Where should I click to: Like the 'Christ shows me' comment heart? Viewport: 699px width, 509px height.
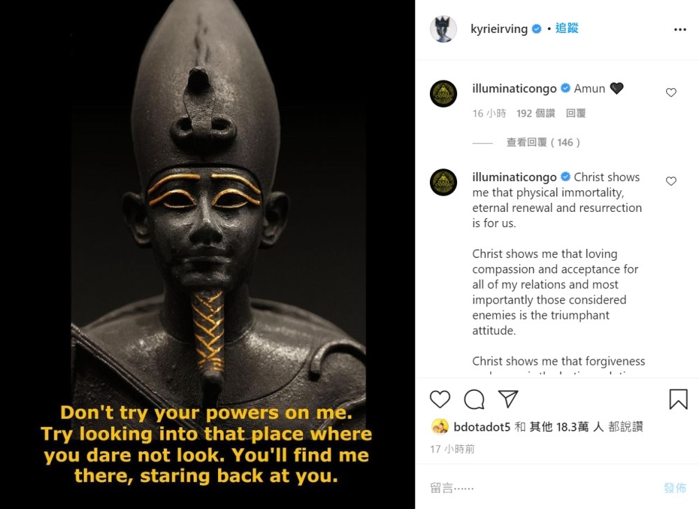671,181
